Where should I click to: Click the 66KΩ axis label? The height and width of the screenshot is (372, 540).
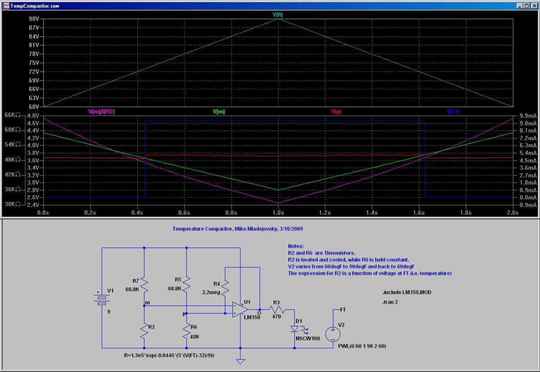click(12, 115)
